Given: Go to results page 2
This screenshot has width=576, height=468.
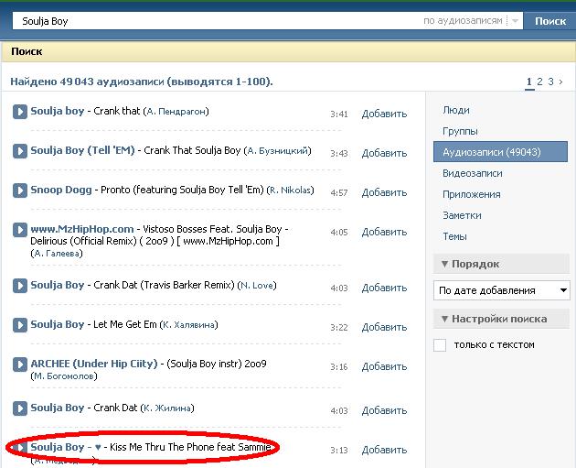Looking at the screenshot, I should point(539,82).
